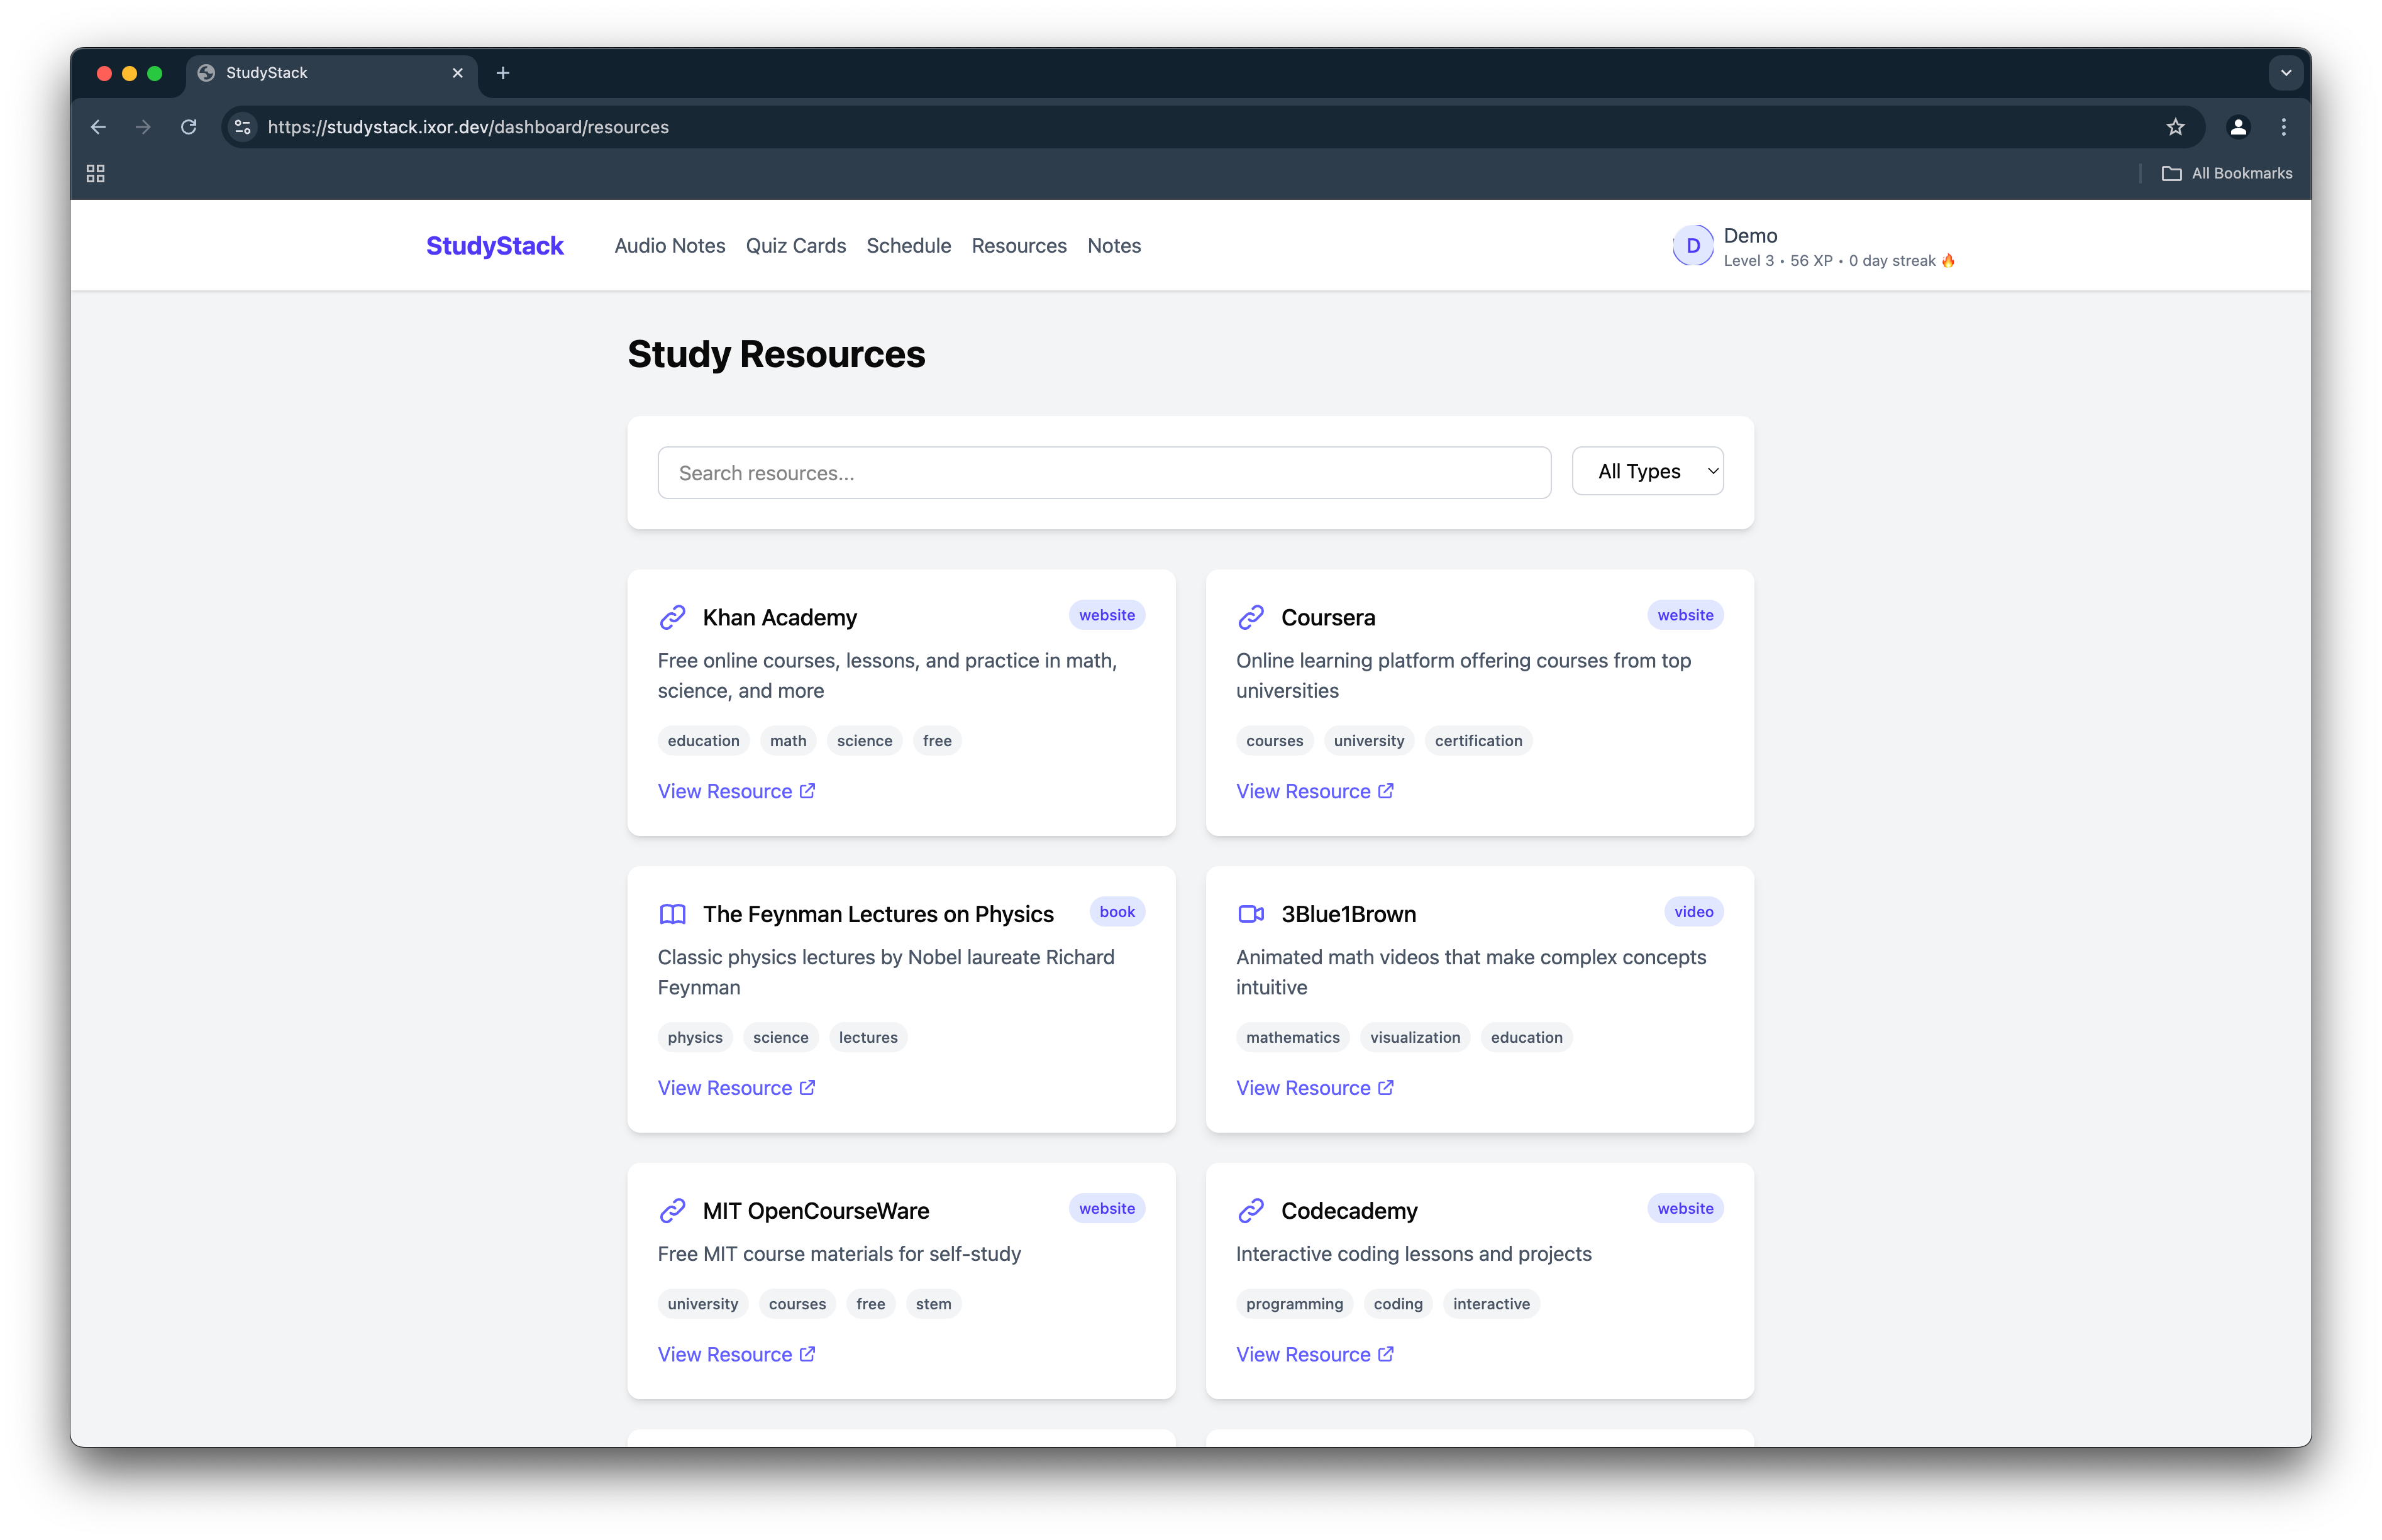Open the Chrome profile icon
The image size is (2382, 1540).
[x=2238, y=127]
